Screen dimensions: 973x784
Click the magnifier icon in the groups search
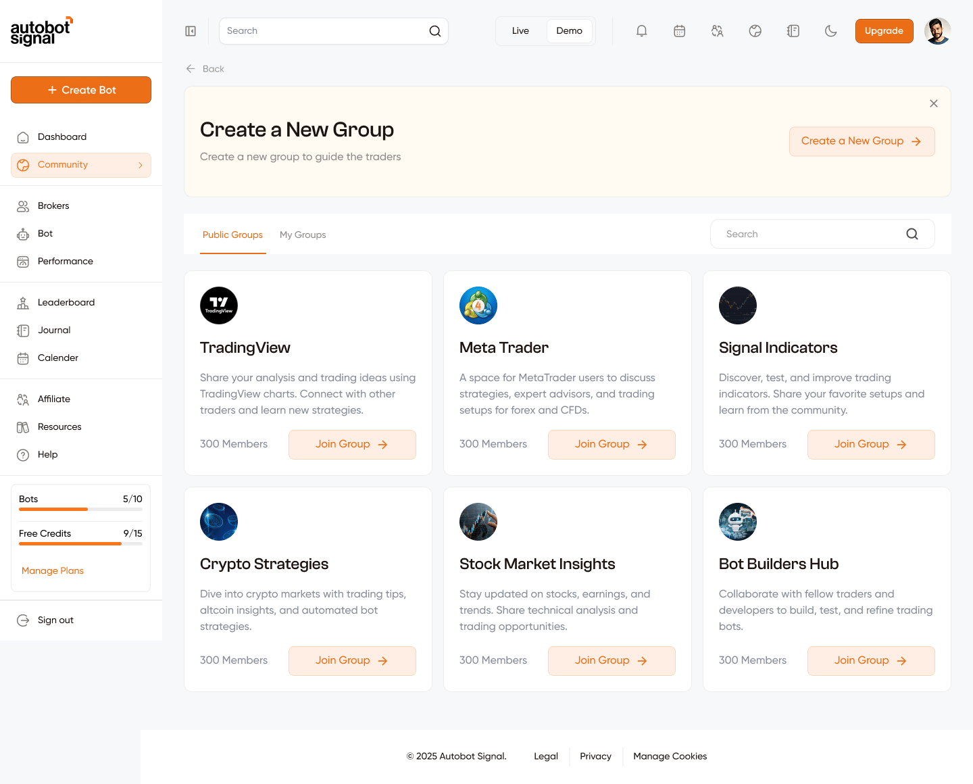pyautogui.click(x=912, y=234)
